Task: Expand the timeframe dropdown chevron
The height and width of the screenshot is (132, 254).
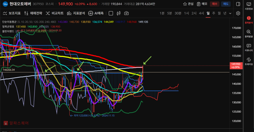Action: click(x=230, y=13)
